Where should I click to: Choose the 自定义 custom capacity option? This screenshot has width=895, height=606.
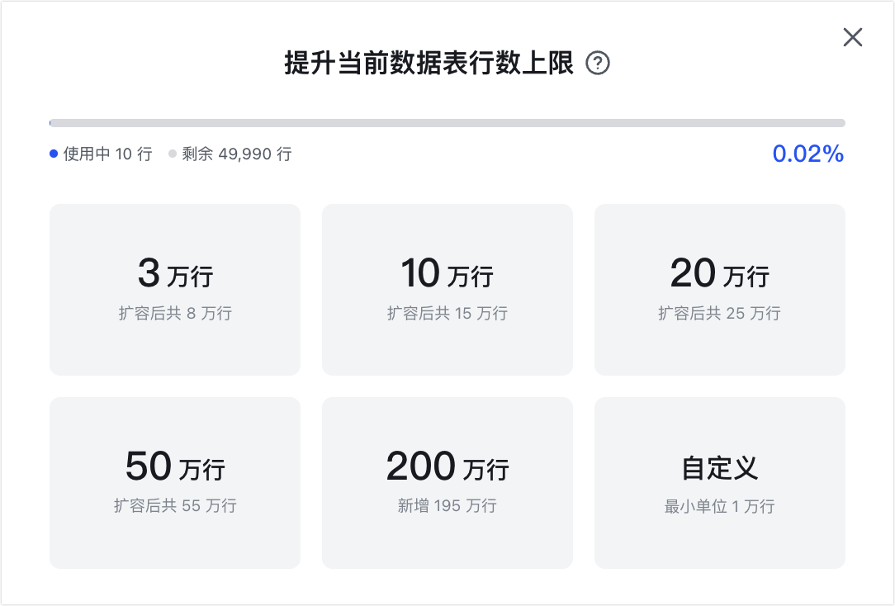click(x=719, y=483)
